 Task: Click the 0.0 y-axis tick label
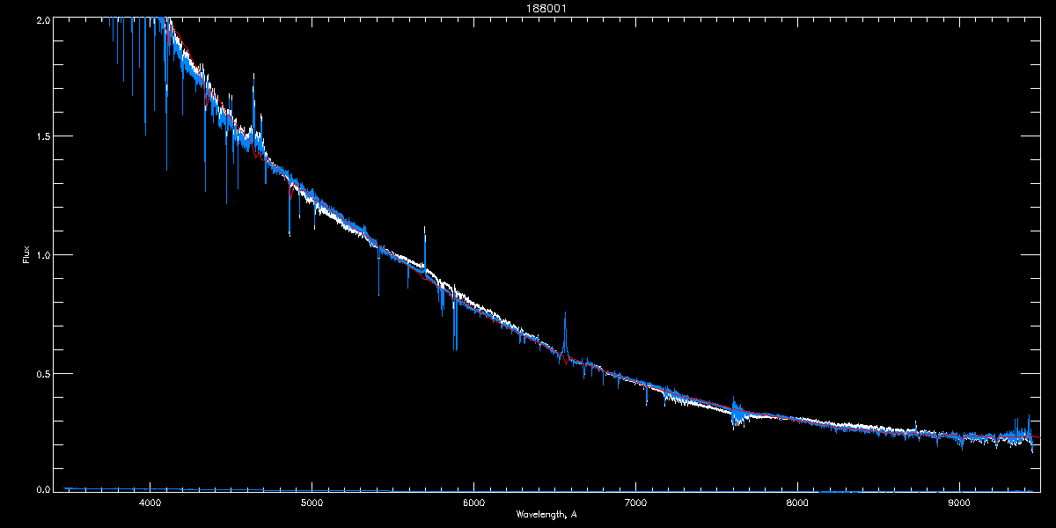coord(42,488)
